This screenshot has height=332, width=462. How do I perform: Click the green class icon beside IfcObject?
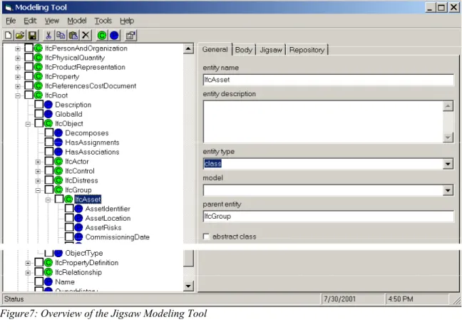48,123
